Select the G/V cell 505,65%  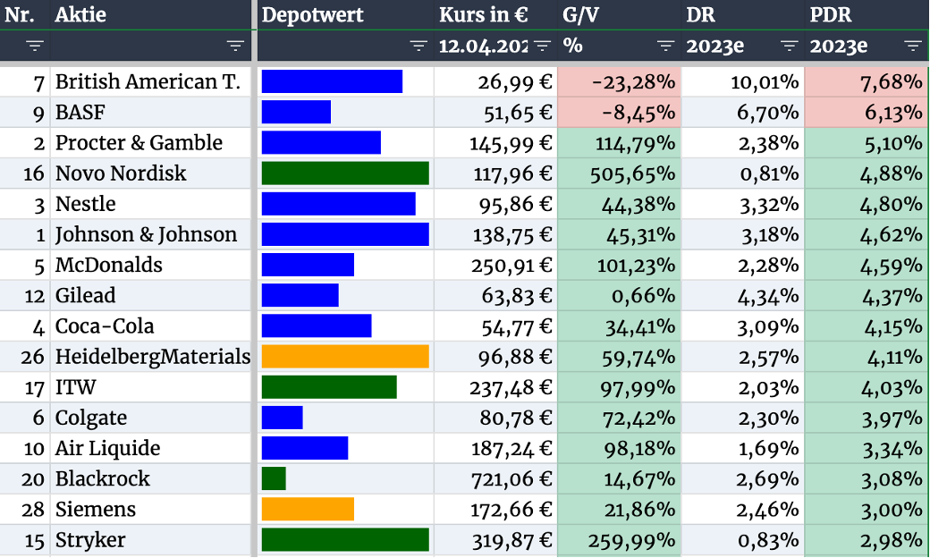pos(619,173)
